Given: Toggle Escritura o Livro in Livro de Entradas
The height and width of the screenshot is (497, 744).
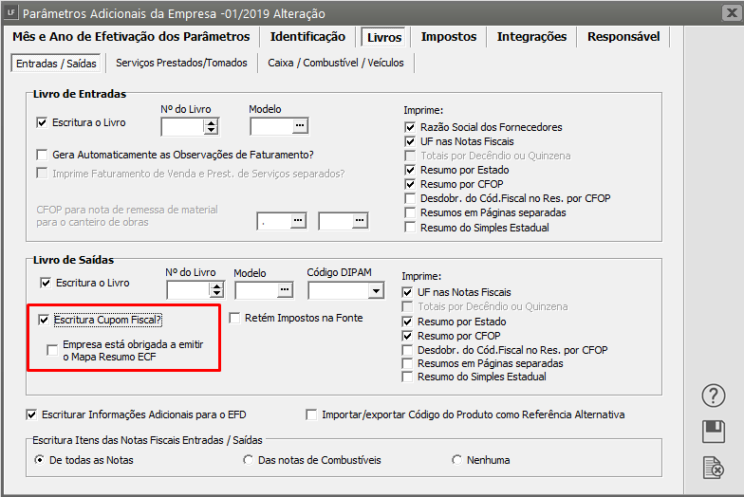Looking at the screenshot, I should tap(42, 123).
